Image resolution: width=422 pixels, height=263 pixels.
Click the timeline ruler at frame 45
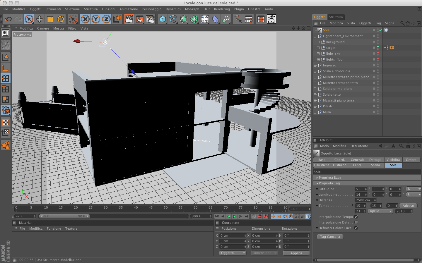pyautogui.click(x=151, y=209)
